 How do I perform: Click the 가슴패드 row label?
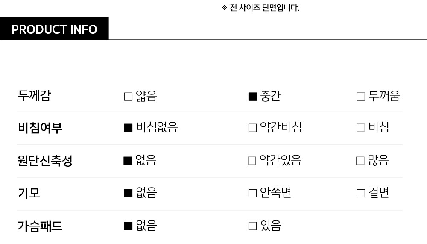point(40,226)
